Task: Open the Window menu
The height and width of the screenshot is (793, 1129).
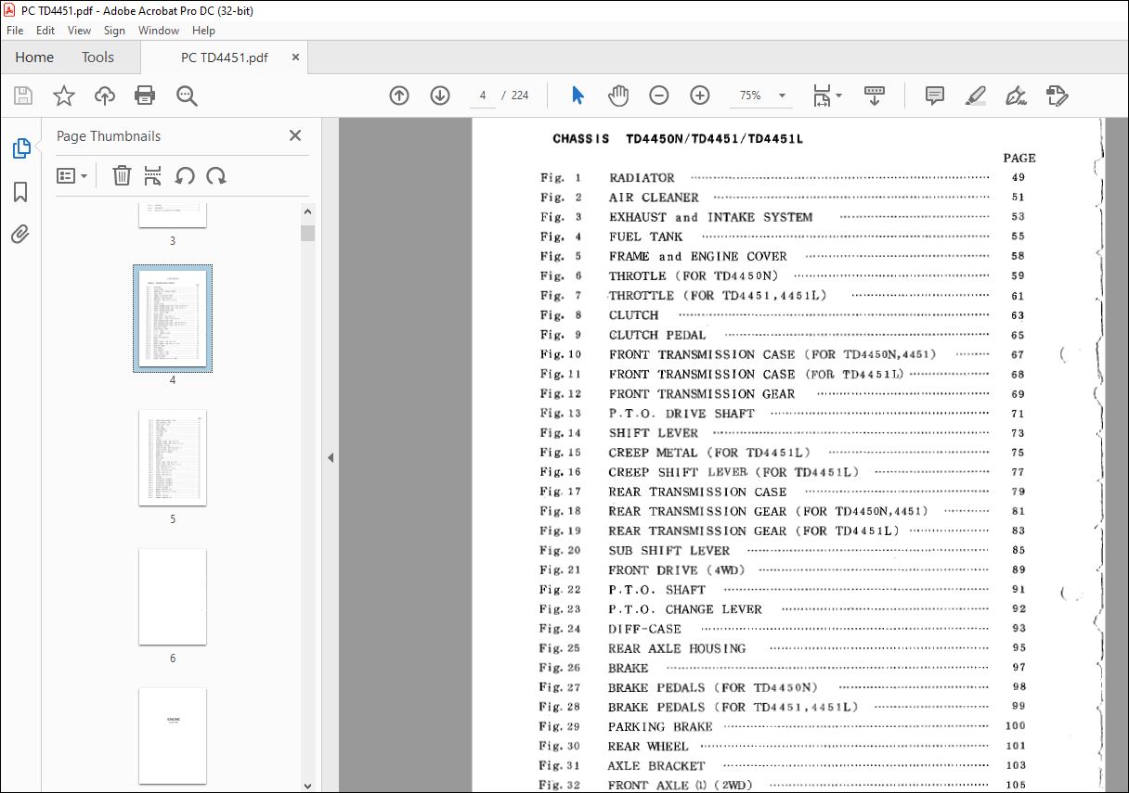Action: coord(159,31)
